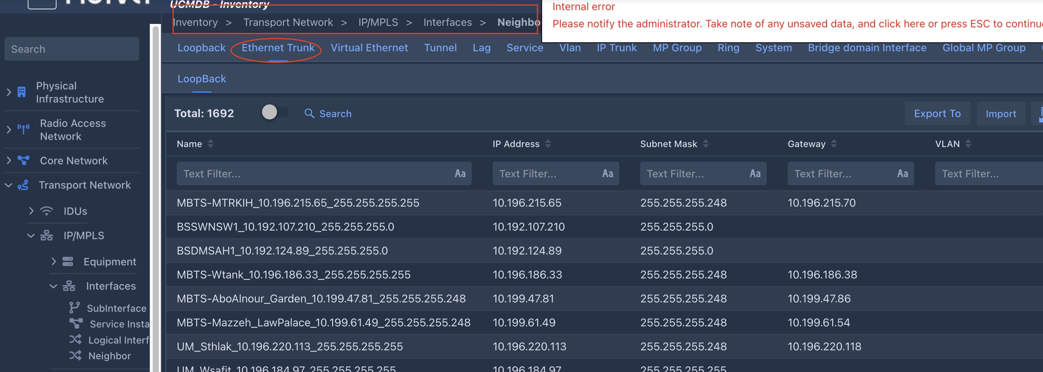Toggle case sensitivity Aa in Name filter
1043x372 pixels.
coord(460,174)
